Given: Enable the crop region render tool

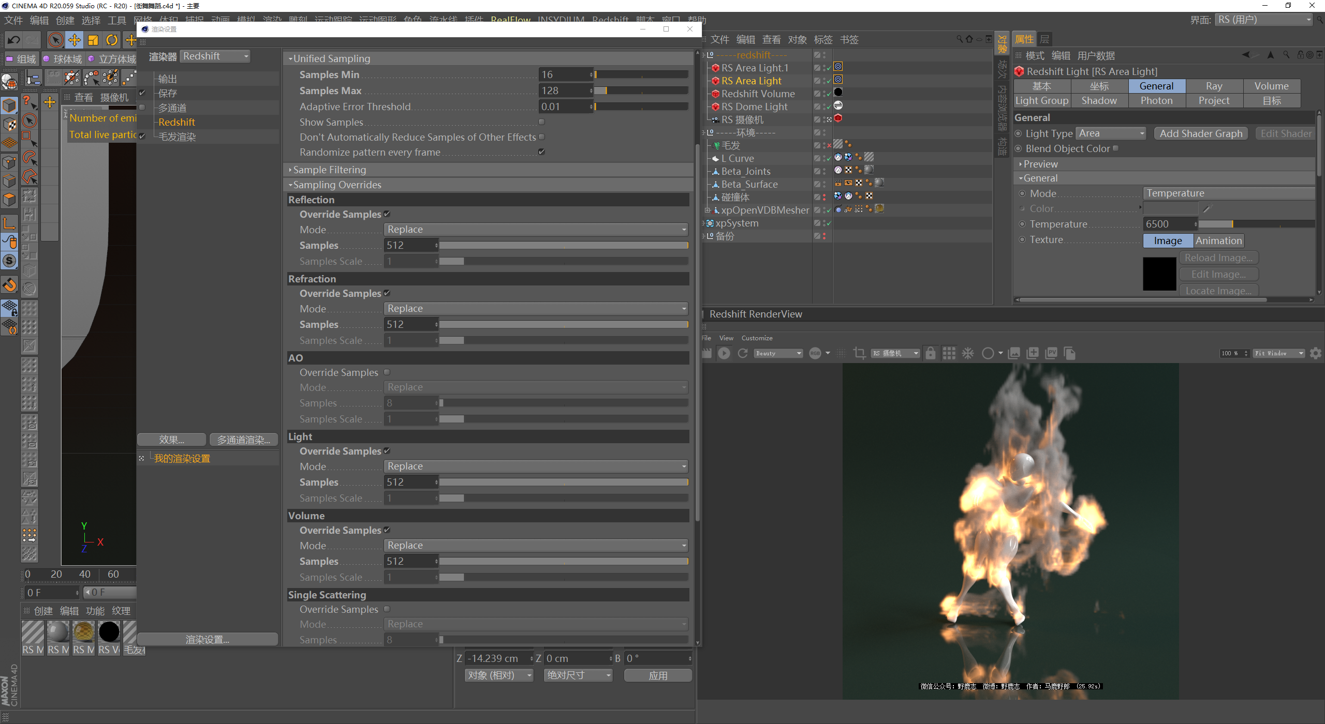Looking at the screenshot, I should (859, 353).
